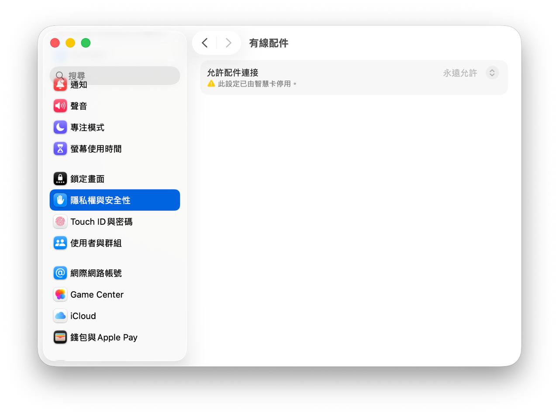Click the up-down arrows beside 永遠允許
559x416 pixels.
[492, 73]
